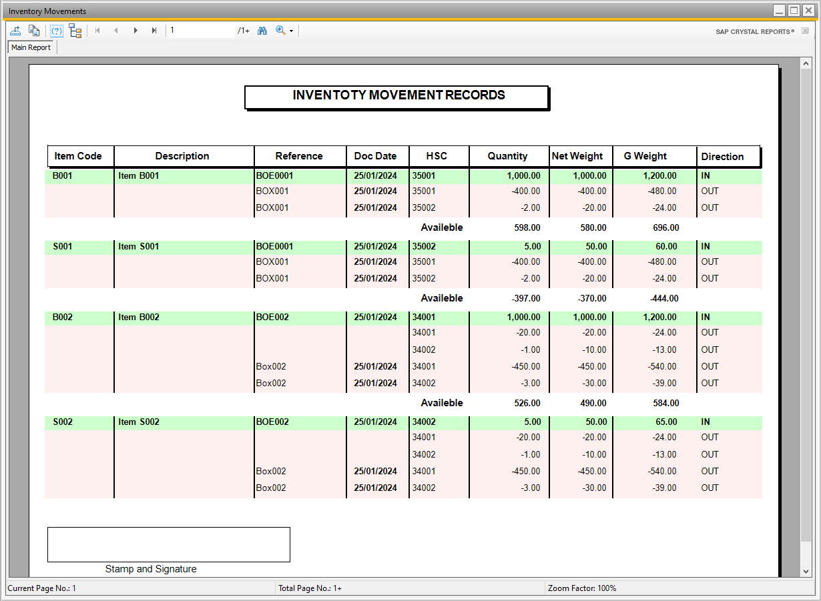Viewport: 821px width, 601px height.
Task: Click G Weight value 65.00
Action: 665,422
